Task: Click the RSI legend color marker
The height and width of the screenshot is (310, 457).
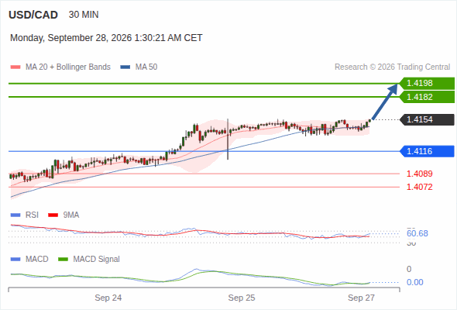Action: click(x=15, y=215)
